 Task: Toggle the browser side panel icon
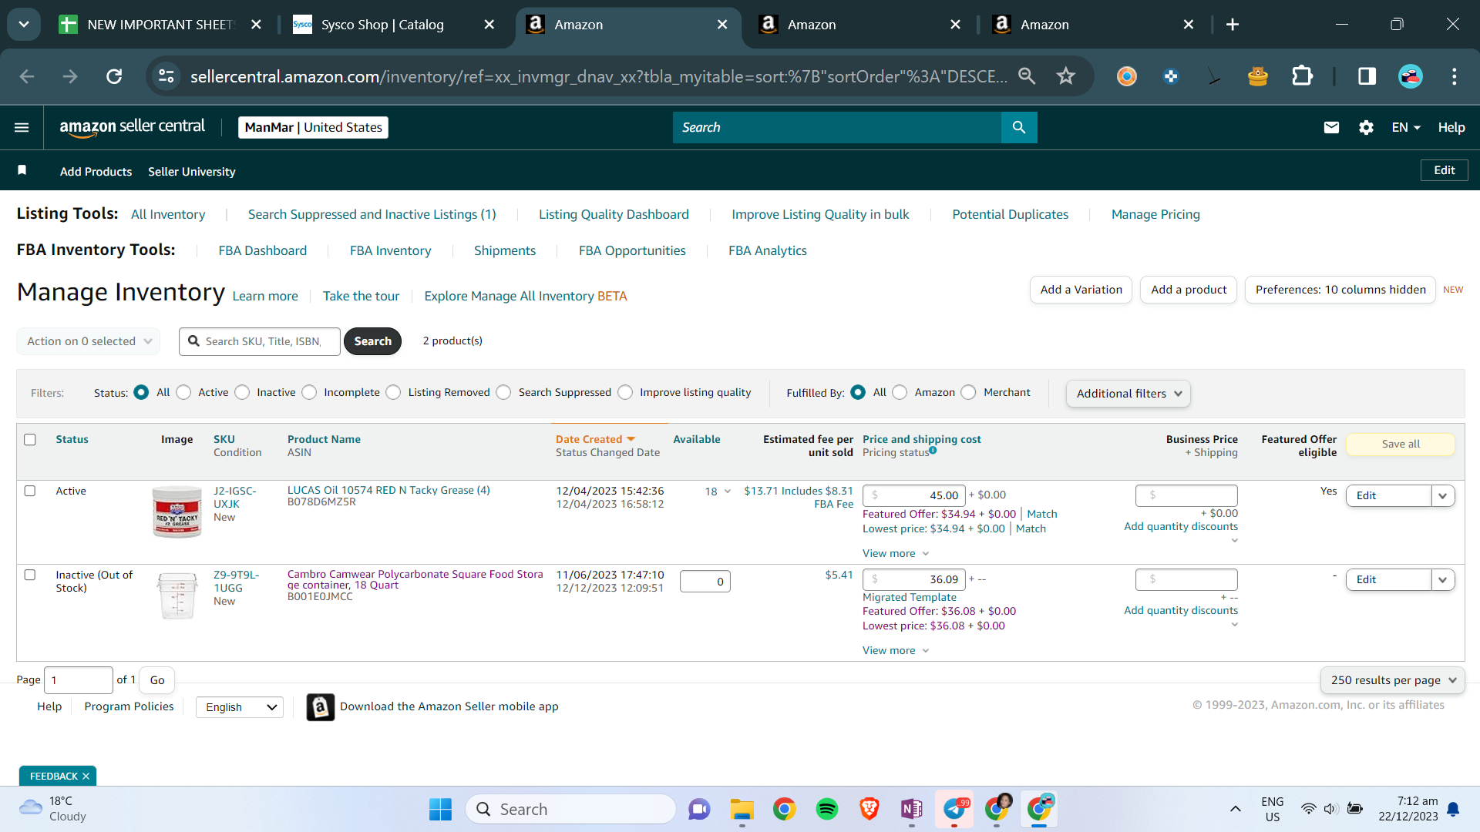click(1367, 76)
